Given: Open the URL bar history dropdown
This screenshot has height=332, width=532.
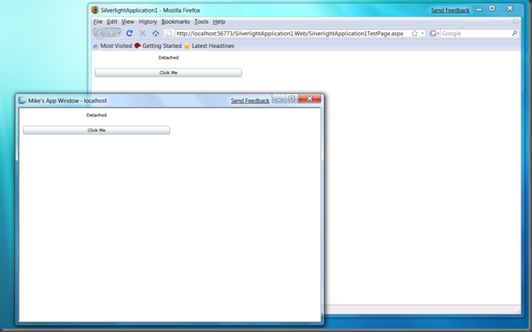Looking at the screenshot, I should pyautogui.click(x=422, y=33).
